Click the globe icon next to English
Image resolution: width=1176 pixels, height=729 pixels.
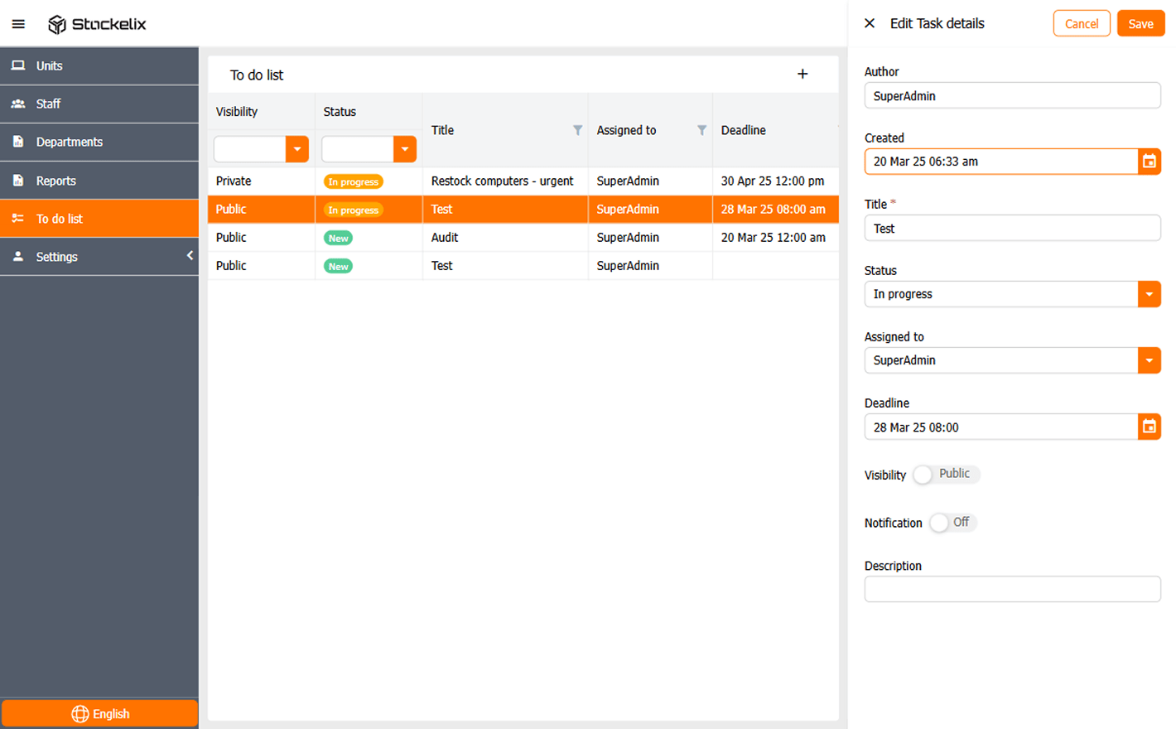tap(80, 713)
